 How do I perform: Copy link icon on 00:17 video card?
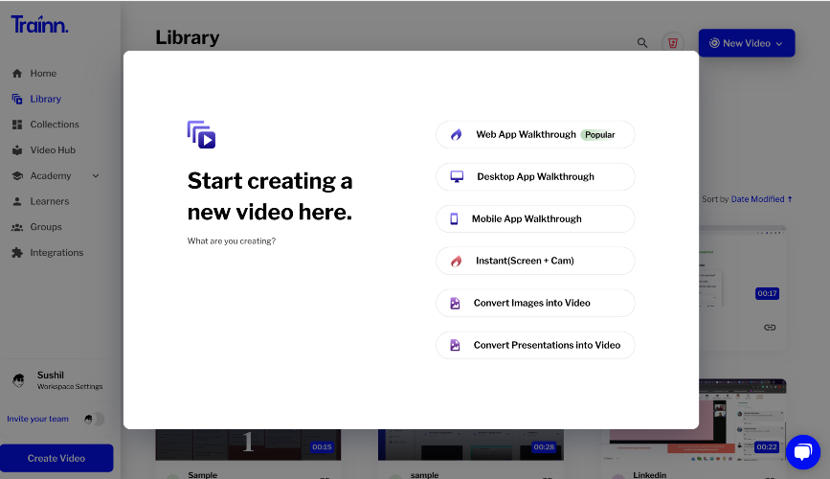[770, 328]
